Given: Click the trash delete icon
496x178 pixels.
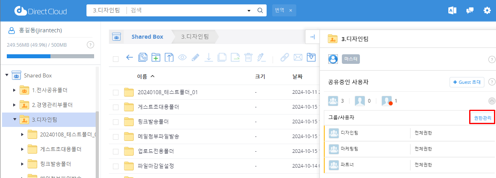Looking at the screenshot, I should 248,57.
